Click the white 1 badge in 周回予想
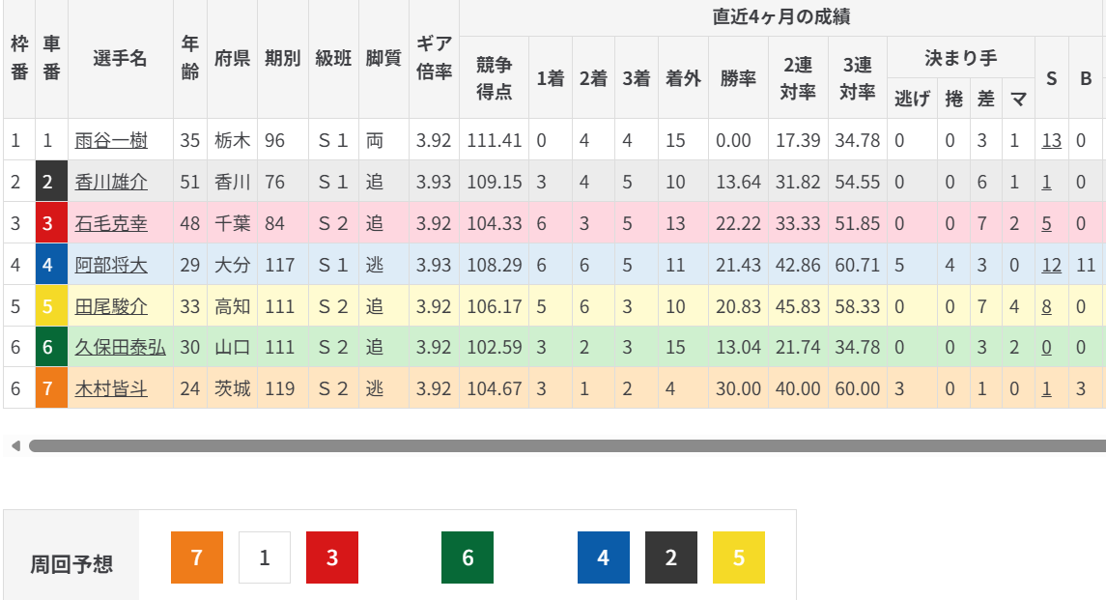 pos(265,557)
